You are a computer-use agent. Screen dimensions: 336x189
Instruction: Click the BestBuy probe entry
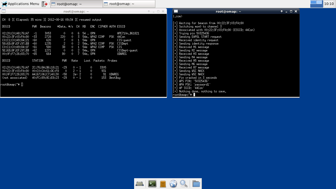(x=115, y=78)
